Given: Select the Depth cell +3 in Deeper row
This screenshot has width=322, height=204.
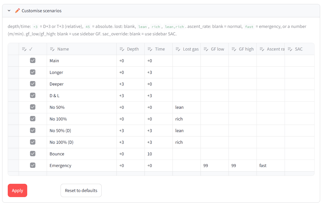Looking at the screenshot, I should (x=130, y=84).
